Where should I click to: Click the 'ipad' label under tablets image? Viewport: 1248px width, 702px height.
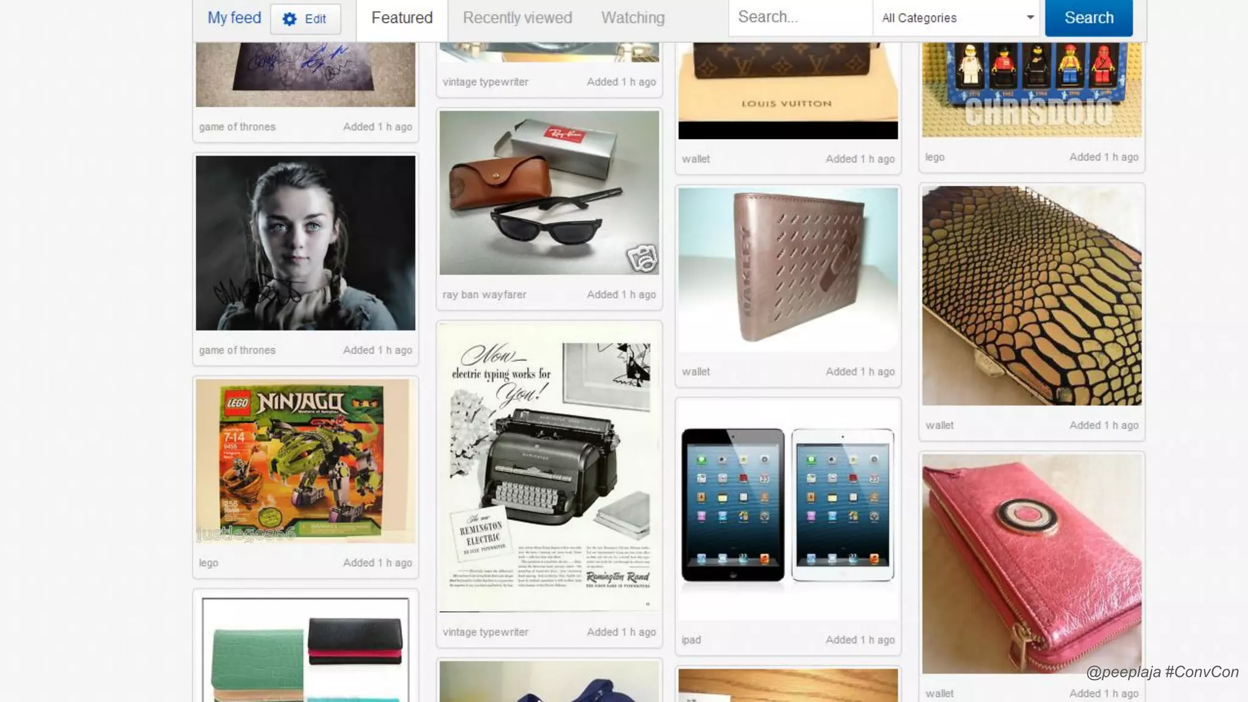pyautogui.click(x=691, y=640)
